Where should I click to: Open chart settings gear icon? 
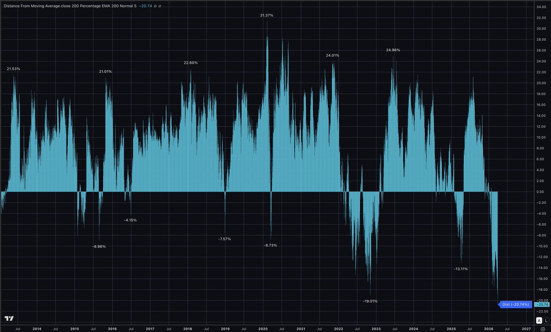click(543, 329)
